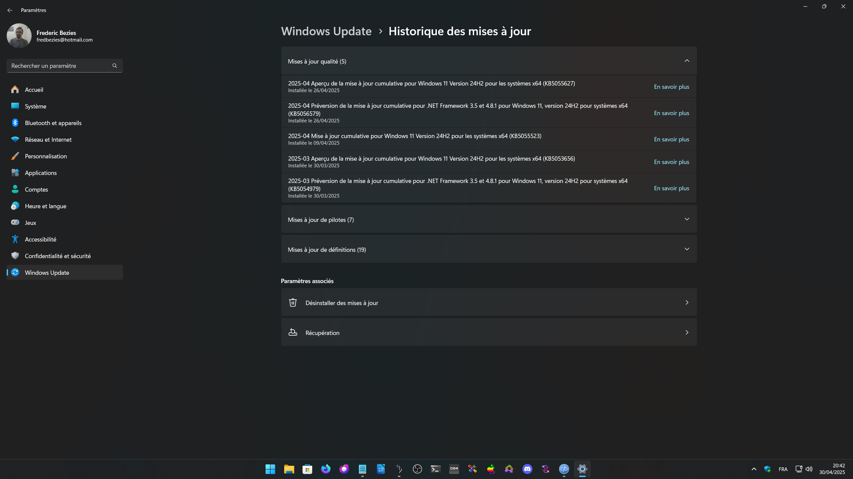Screen dimensions: 853x479
Task: Click the FRA language indicator
Action: (x=783, y=469)
